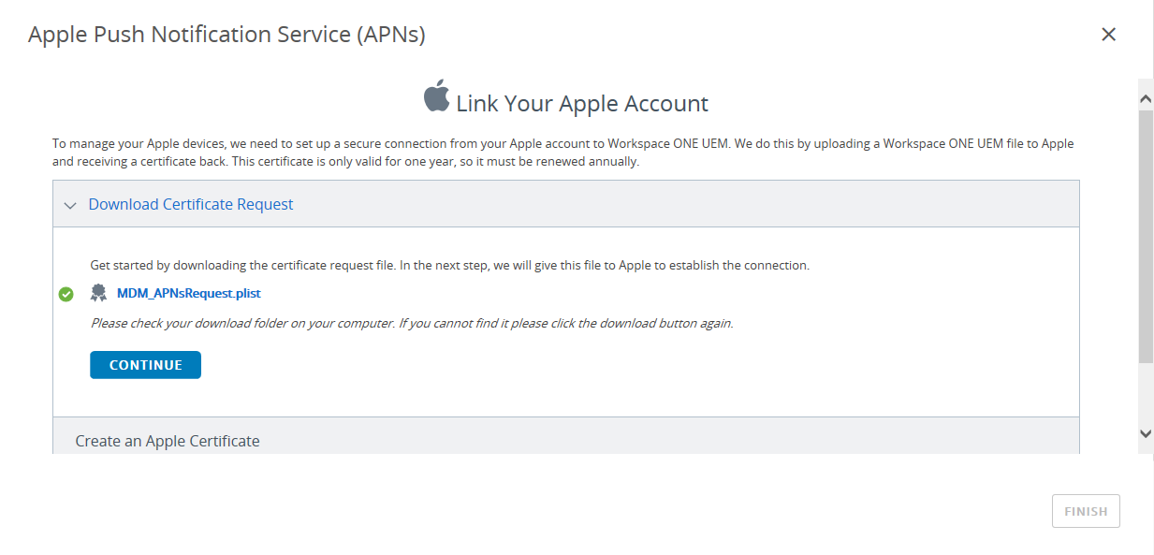This screenshot has height=555, width=1154.
Task: Click the Link Your Apple Account heading
Action: [582, 103]
